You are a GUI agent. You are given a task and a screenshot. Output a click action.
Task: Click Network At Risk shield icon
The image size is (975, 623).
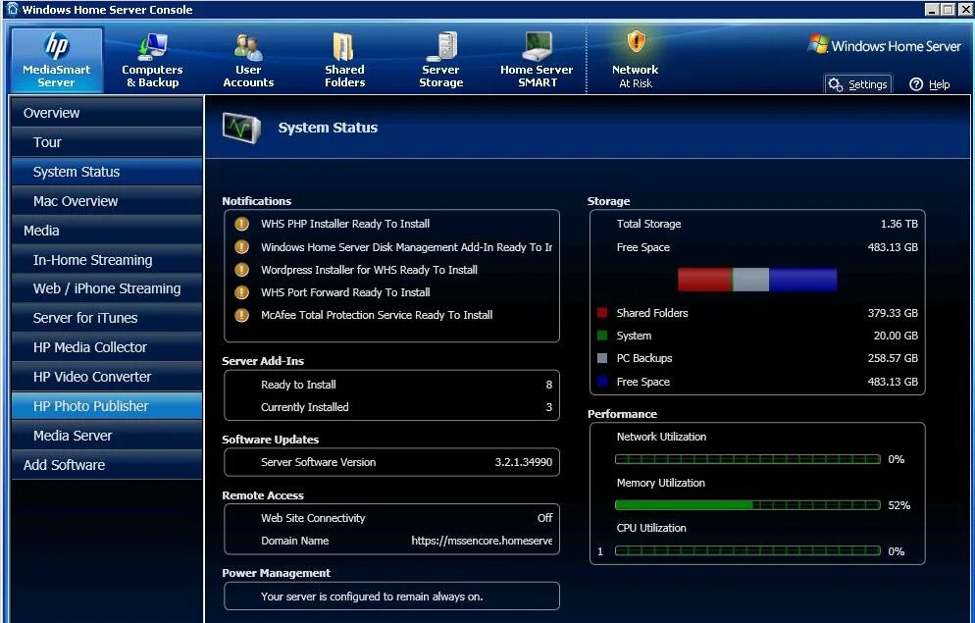636,43
